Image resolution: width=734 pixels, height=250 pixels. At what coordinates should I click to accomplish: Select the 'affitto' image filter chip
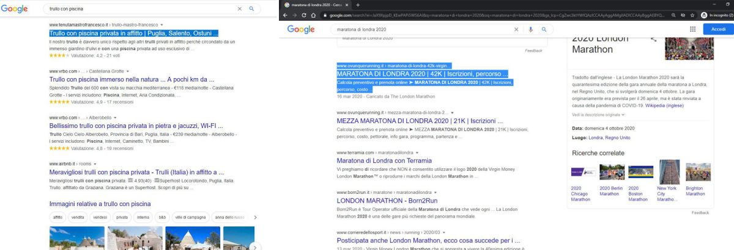(x=58, y=217)
